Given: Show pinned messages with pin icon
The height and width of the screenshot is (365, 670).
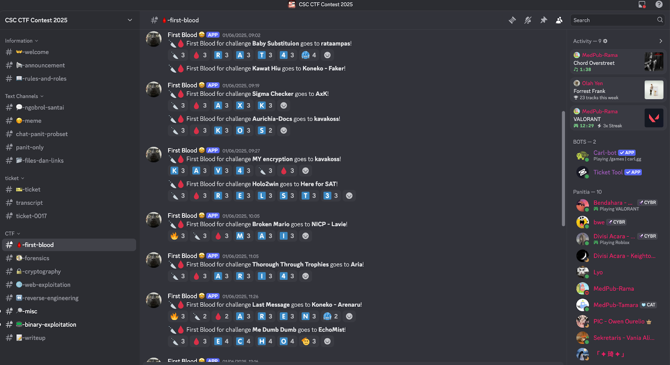Looking at the screenshot, I should pyautogui.click(x=544, y=20).
